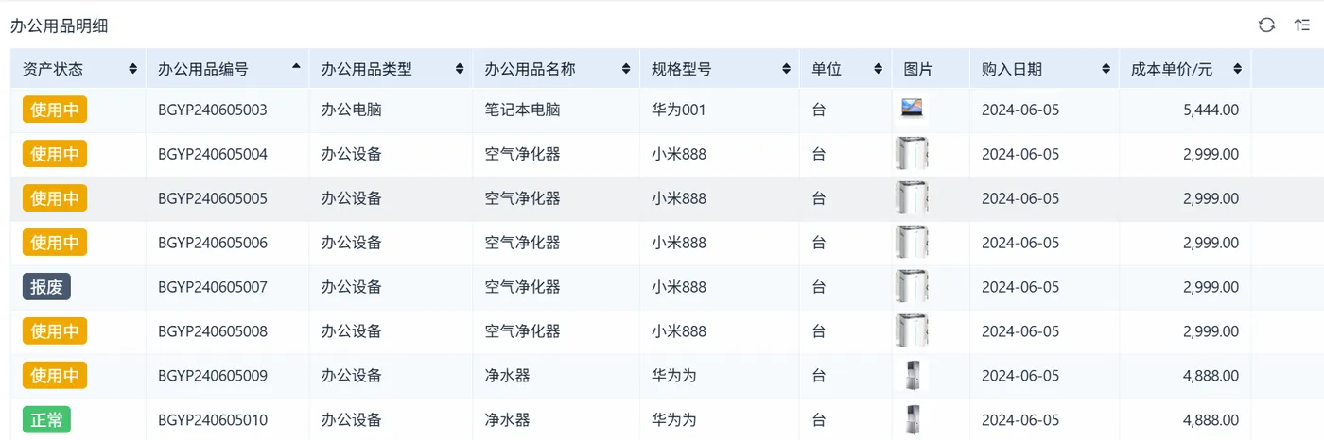Open the column settings icon at top right
The width and height of the screenshot is (1324, 440).
click(1302, 25)
